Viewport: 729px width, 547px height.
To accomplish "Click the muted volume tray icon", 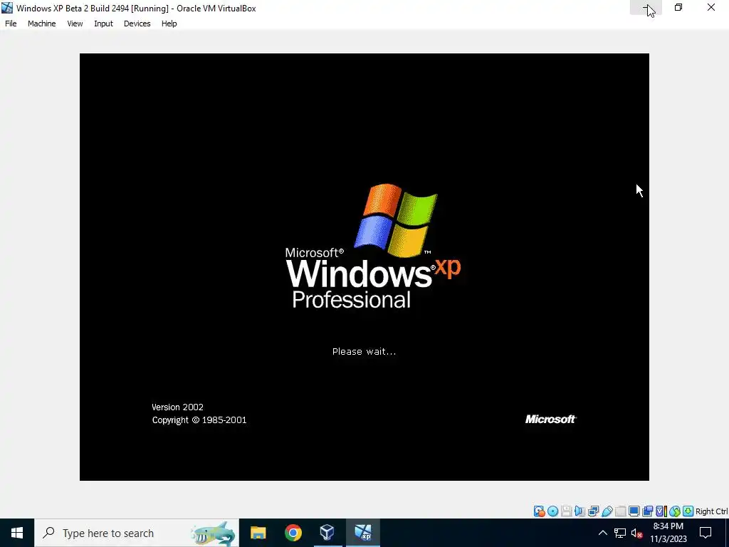I will pyautogui.click(x=637, y=533).
